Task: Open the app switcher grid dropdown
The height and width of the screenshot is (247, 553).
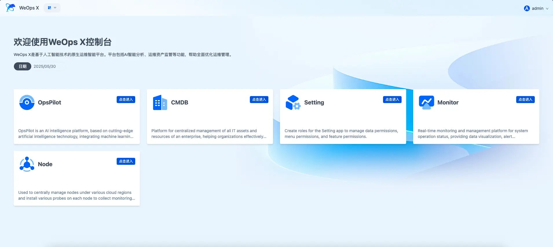Action: click(52, 8)
